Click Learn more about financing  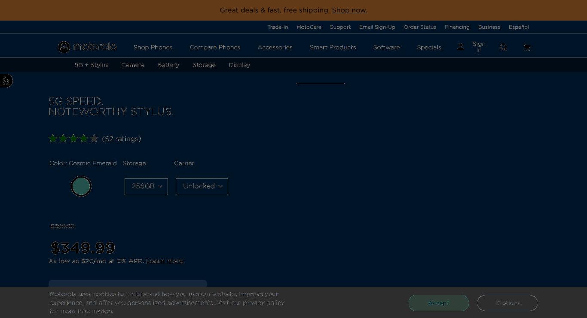[165, 261]
